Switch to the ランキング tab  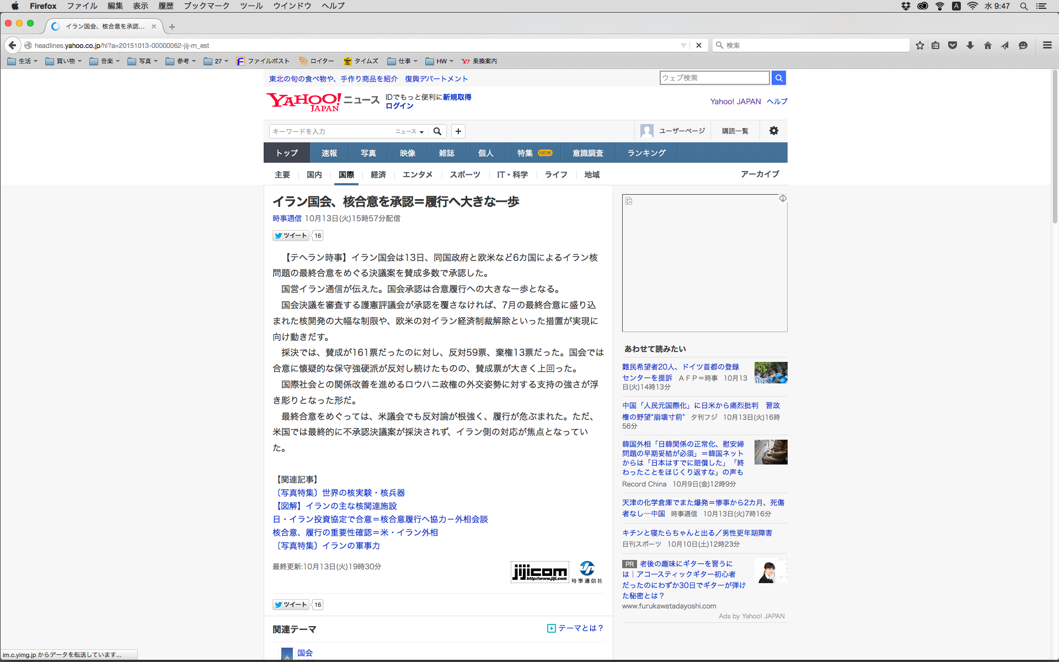(x=646, y=153)
